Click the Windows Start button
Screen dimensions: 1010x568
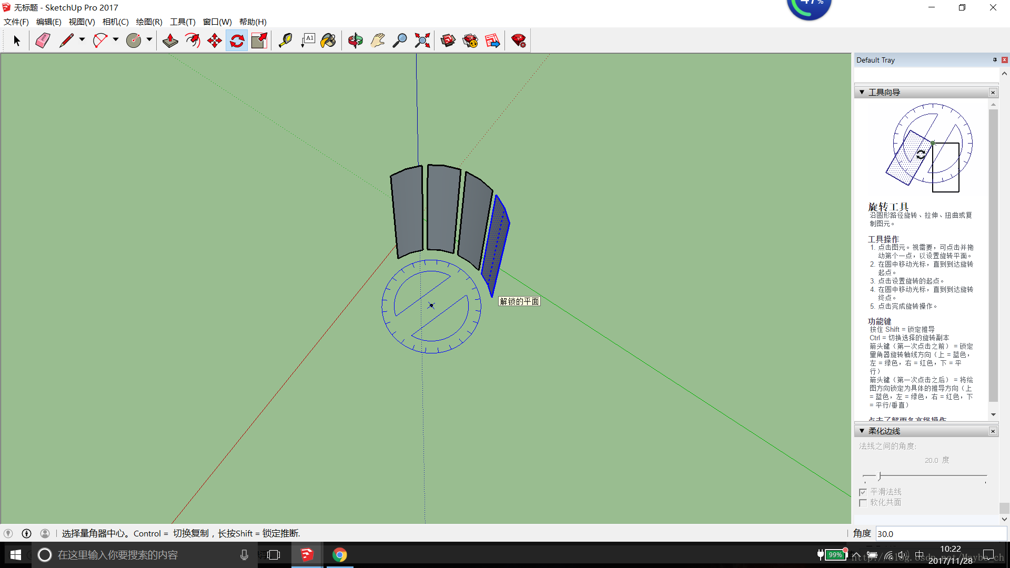tap(16, 555)
